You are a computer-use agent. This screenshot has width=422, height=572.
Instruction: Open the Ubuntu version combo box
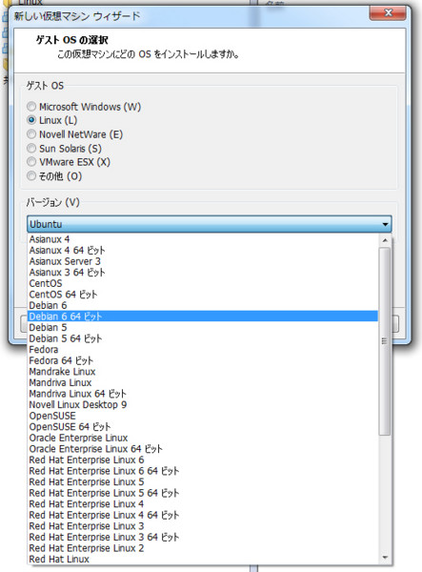[210, 224]
